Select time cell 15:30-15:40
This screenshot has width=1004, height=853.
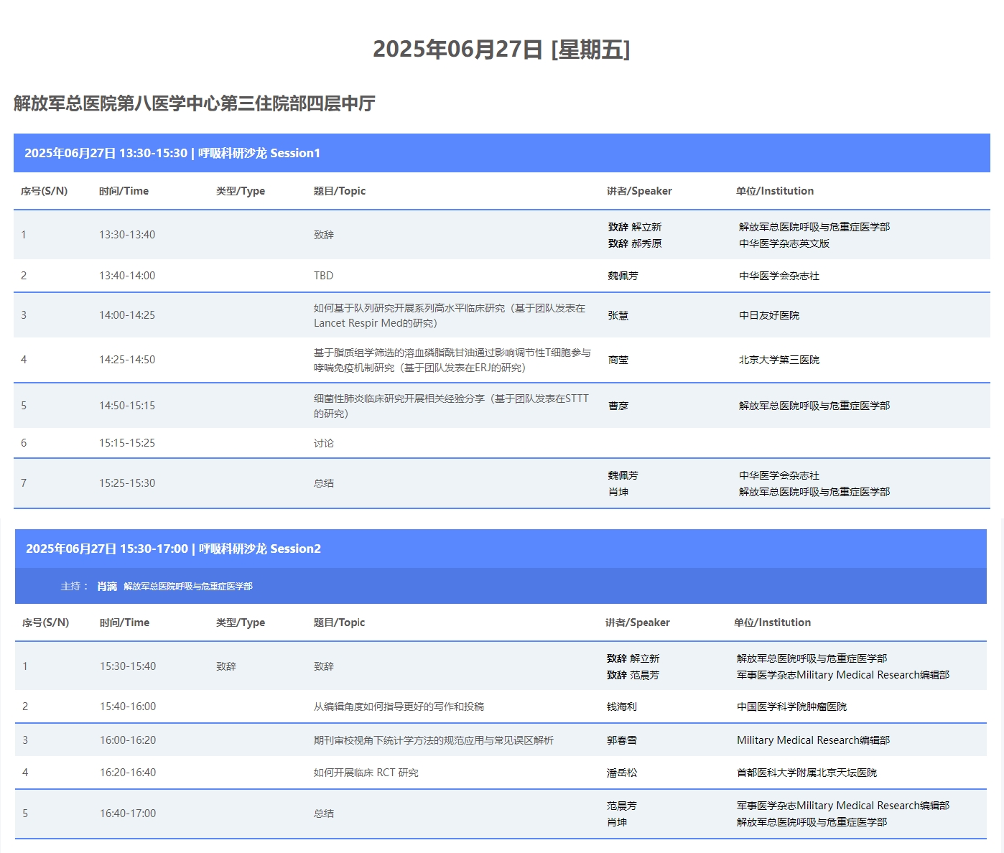point(128,666)
